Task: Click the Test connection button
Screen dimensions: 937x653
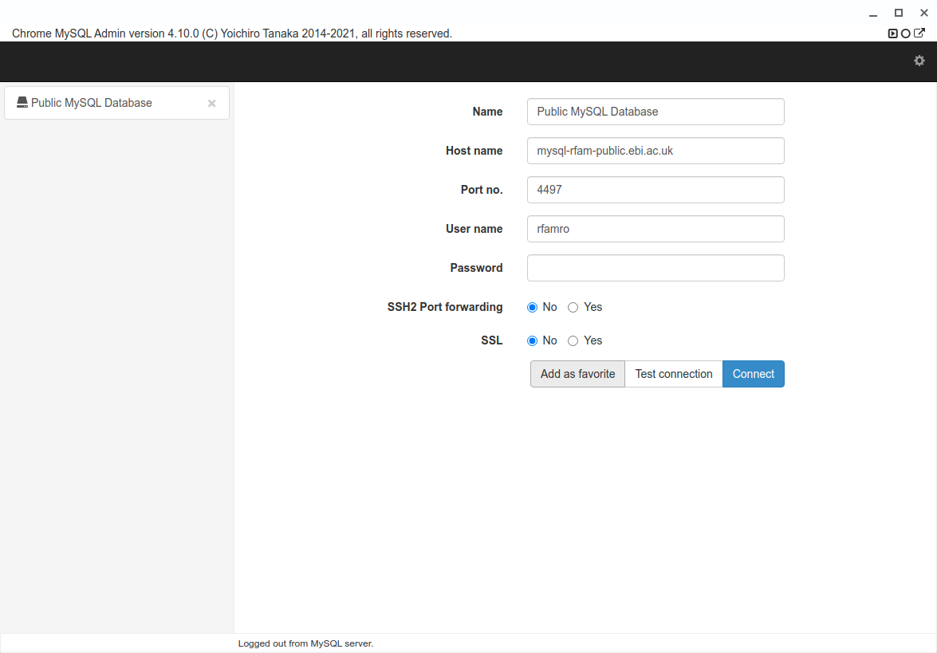Action: tap(674, 374)
